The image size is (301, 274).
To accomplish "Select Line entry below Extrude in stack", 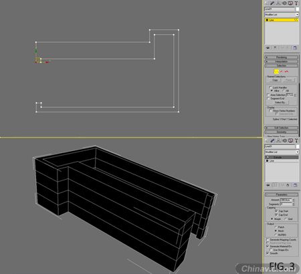I will click(282, 161).
